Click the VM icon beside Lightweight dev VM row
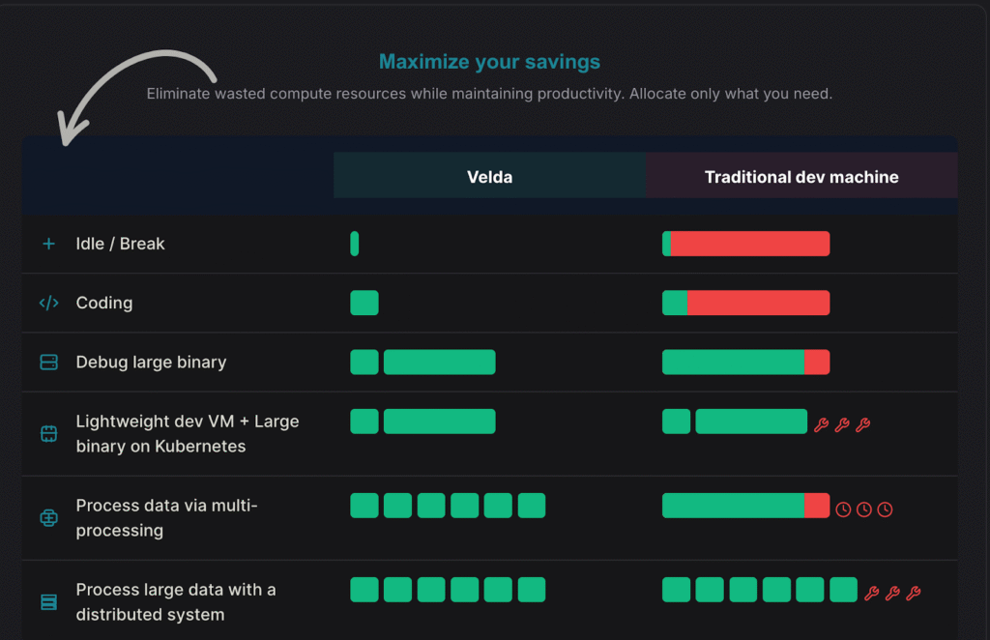Screen dimensions: 990x640 (48, 433)
